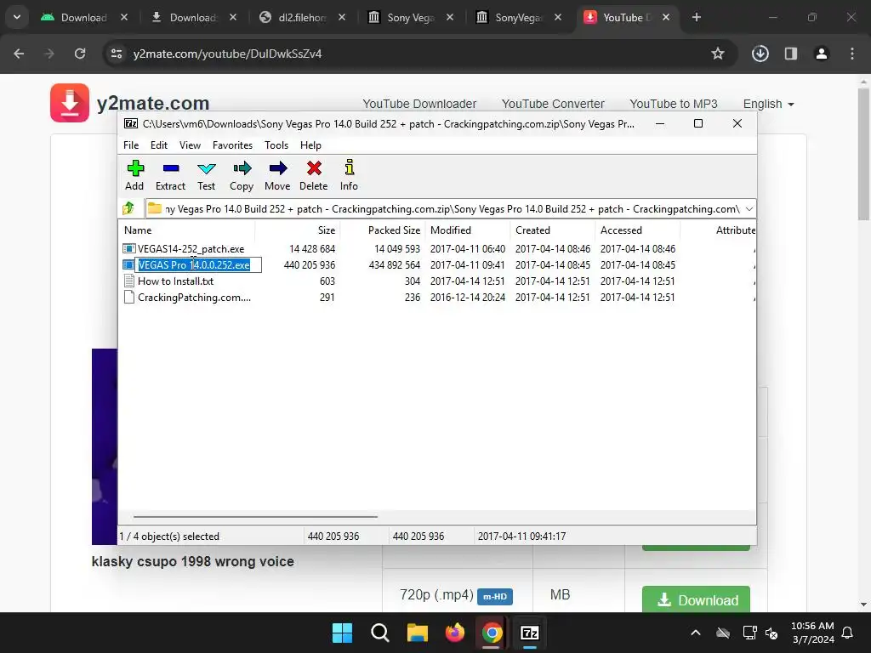Viewport: 871px width, 653px height.
Task: Switch to the dl2.filehor browser tab
Action: (304, 17)
